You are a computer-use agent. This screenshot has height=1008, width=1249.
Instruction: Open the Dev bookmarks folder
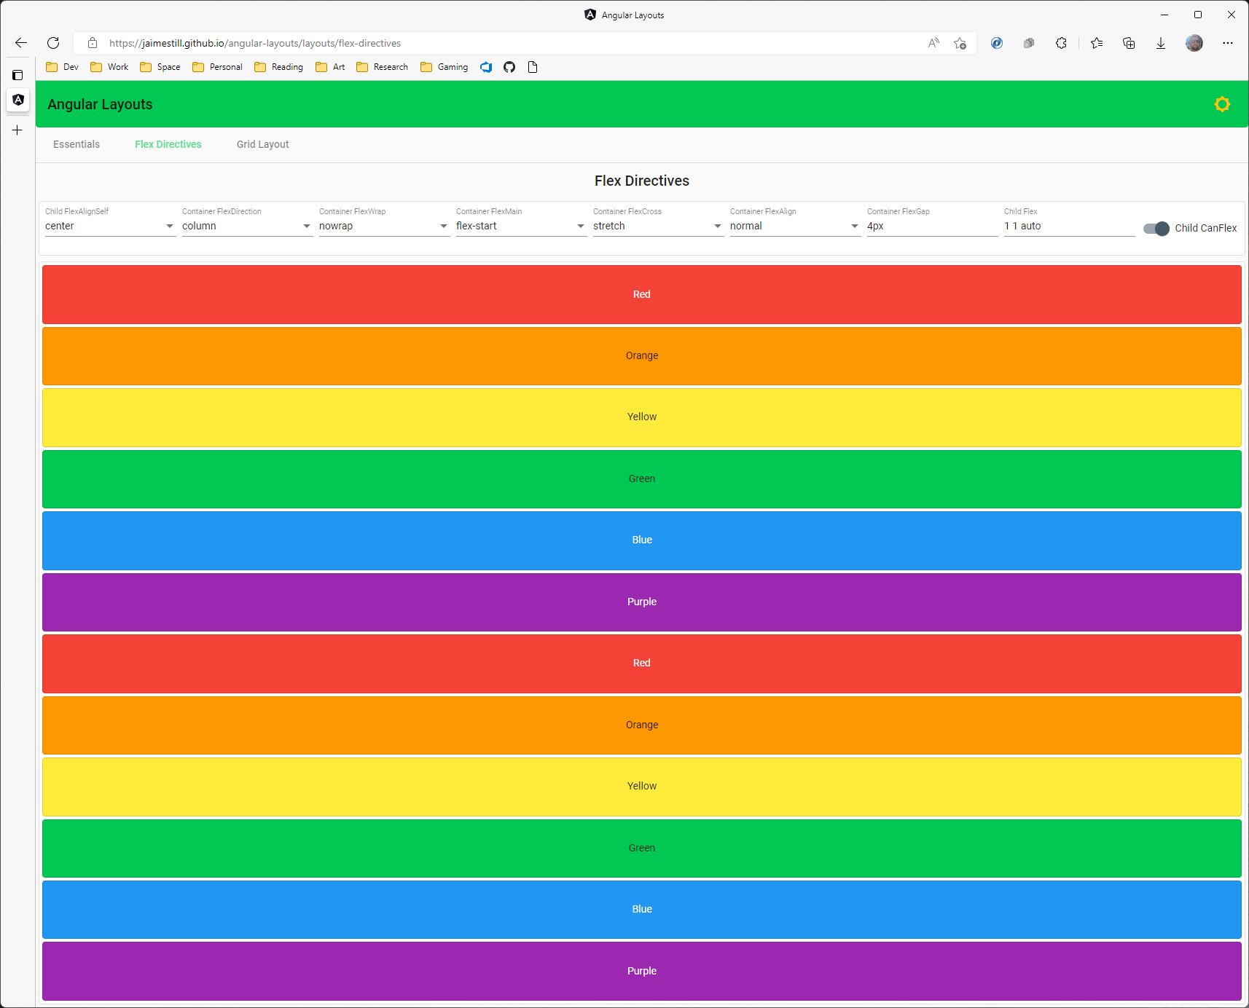click(62, 66)
